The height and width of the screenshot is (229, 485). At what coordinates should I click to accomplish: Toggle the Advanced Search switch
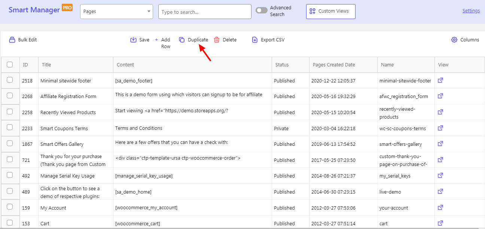point(262,10)
